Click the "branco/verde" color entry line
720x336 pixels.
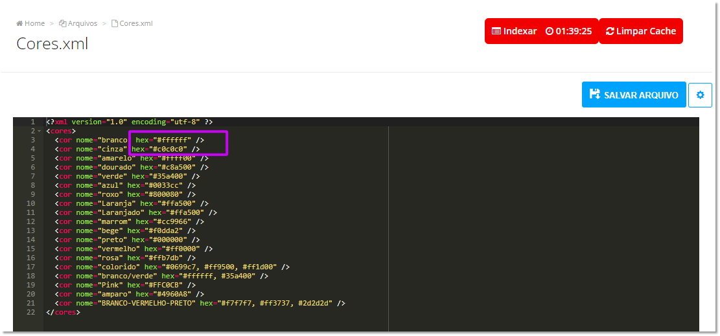pos(161,276)
